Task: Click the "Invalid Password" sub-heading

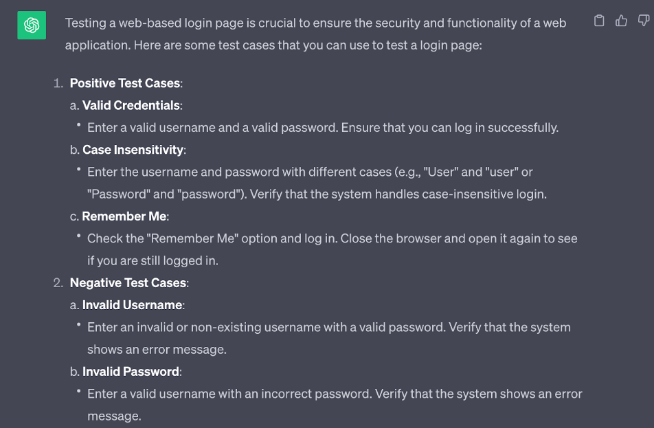Action: [131, 371]
